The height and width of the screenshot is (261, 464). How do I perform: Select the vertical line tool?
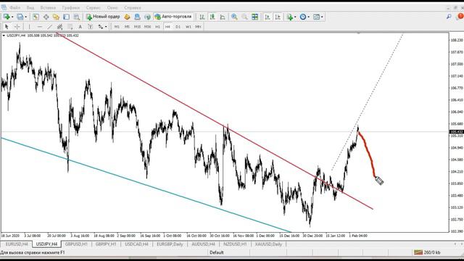click(x=29, y=27)
